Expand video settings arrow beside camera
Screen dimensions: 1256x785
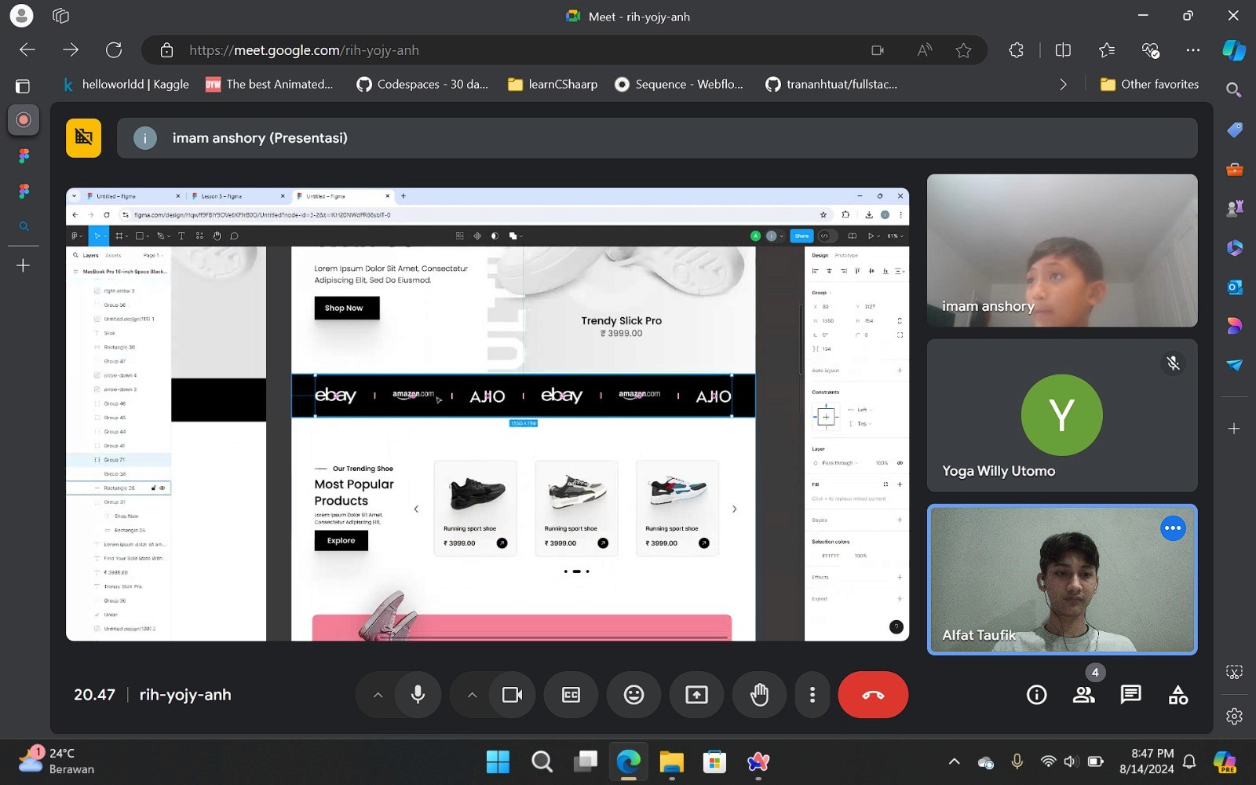[472, 695]
